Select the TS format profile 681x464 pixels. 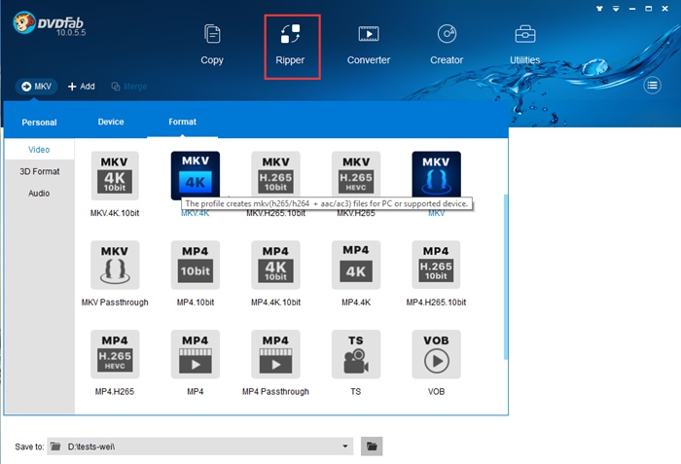pyautogui.click(x=356, y=354)
